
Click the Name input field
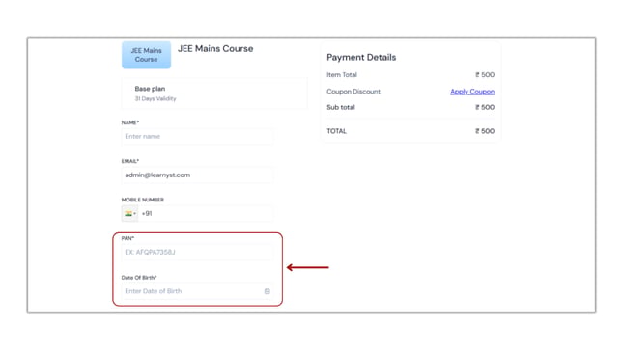(197, 136)
